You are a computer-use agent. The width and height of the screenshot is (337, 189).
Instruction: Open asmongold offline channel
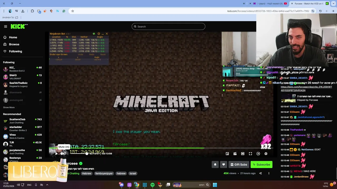tap(22, 100)
